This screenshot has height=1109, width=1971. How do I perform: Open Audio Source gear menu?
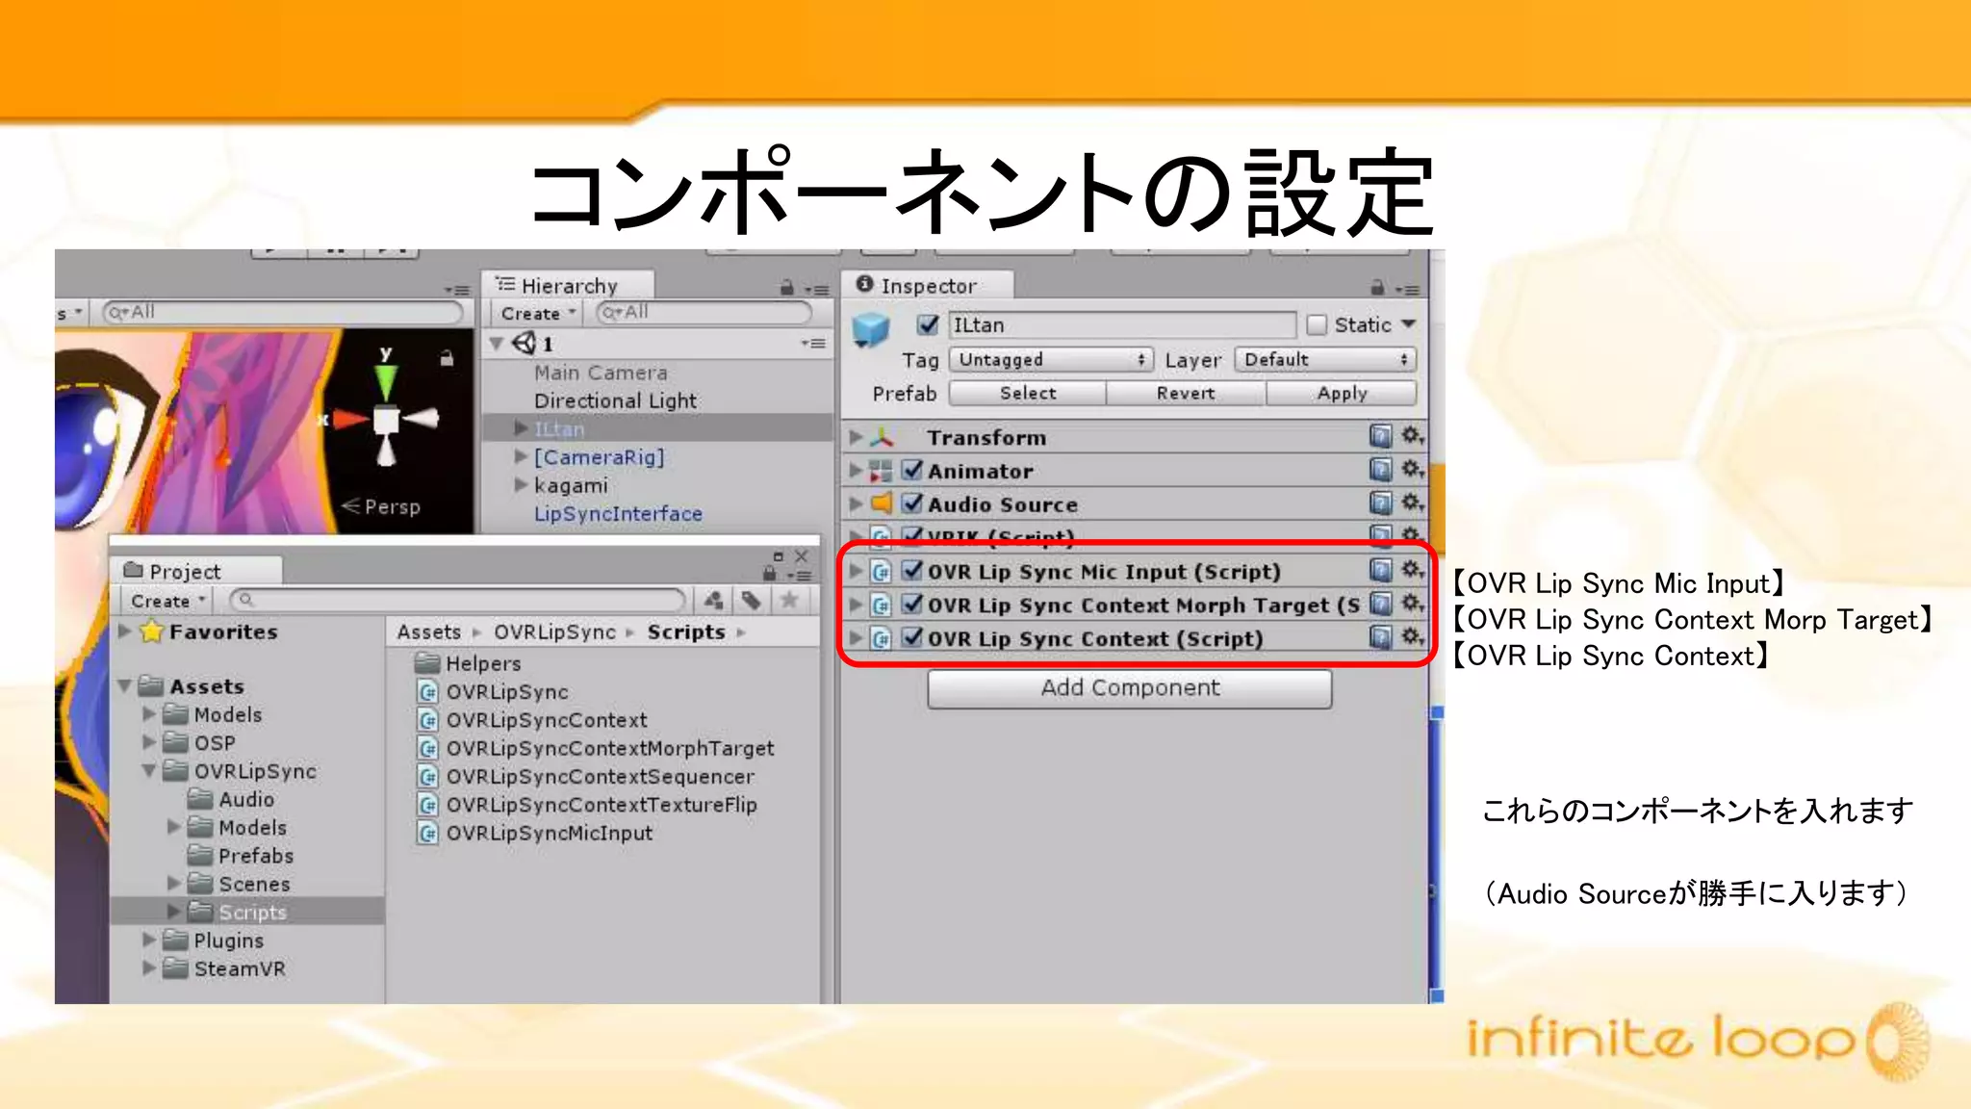point(1412,503)
